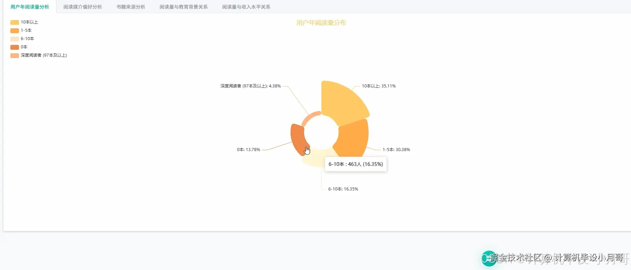The height and width of the screenshot is (270, 631).
Task: Open the 用户年阅读量分析 tab
Action: 30,7
